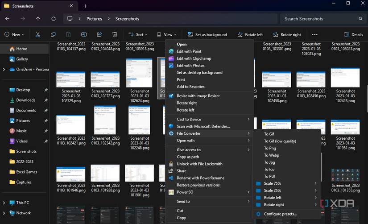Open the View dropdown
This screenshot has width=368, height=224.
(167, 34)
